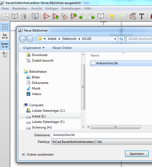Click the delete component trash icon

[24, 16]
